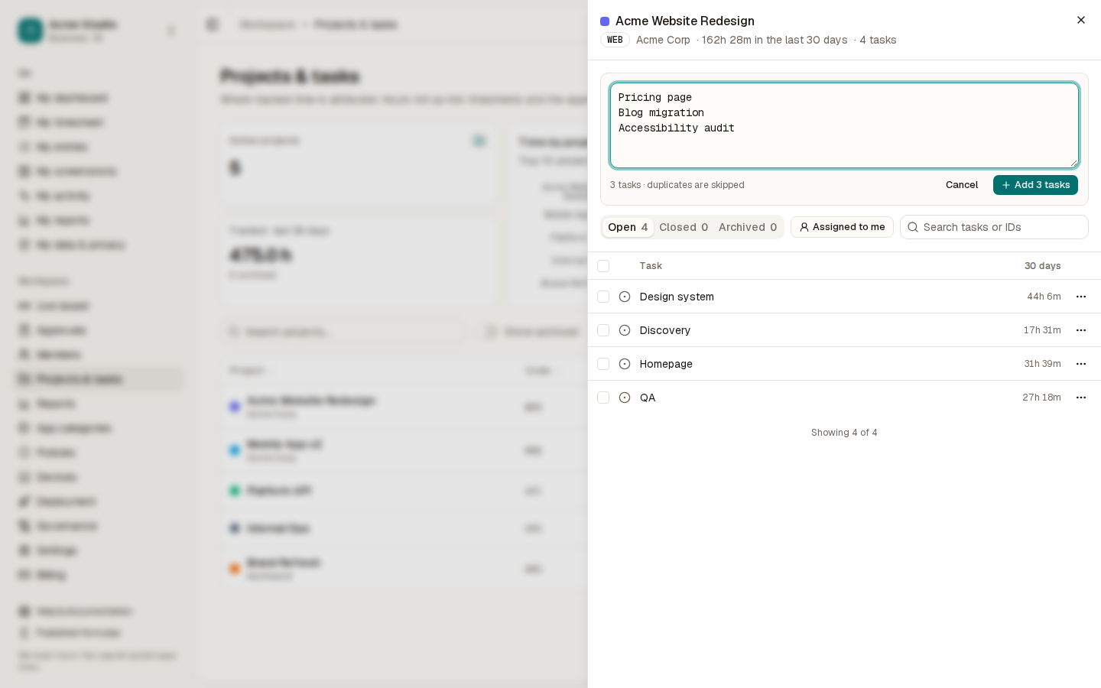Click the status circle icon for QA
This screenshot has width=1101, height=688.
[x=625, y=398]
